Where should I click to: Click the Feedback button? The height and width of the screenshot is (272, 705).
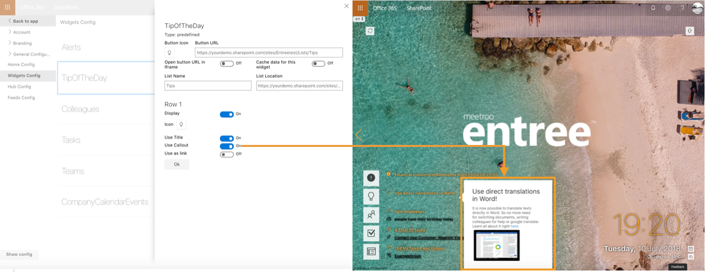pos(678,267)
